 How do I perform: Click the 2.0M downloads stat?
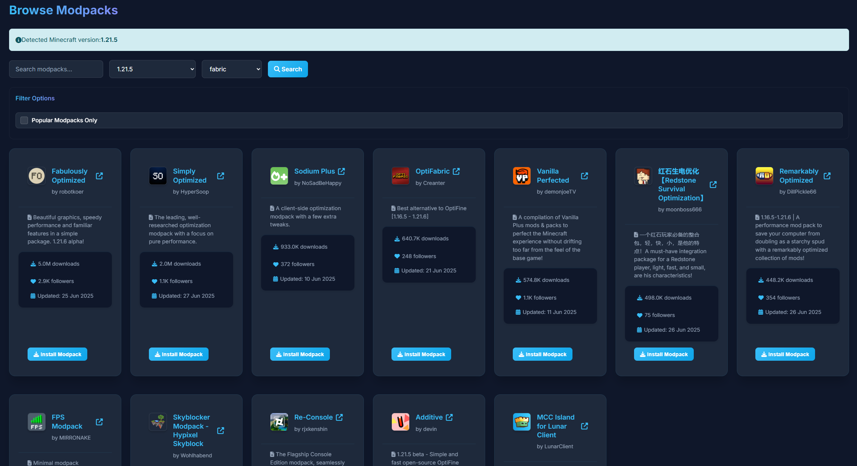pos(176,264)
